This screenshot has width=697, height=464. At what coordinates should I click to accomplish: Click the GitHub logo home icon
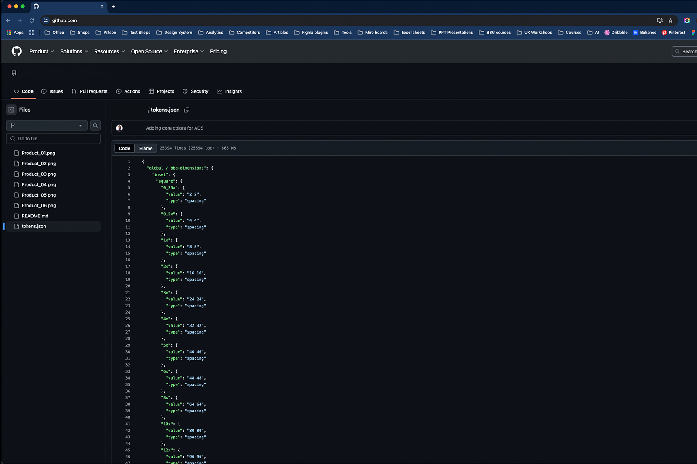[x=17, y=51]
